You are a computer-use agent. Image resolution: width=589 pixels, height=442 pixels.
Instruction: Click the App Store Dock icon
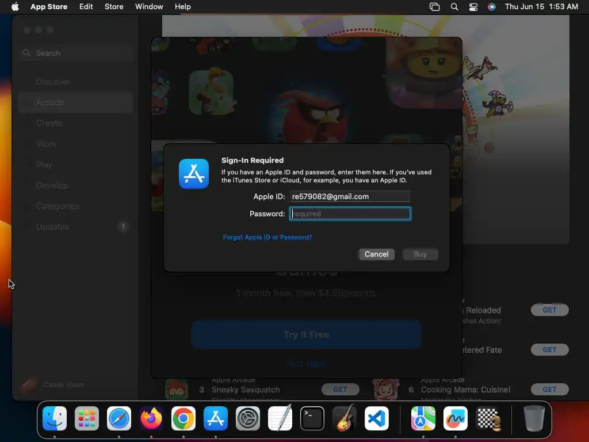tap(216, 418)
